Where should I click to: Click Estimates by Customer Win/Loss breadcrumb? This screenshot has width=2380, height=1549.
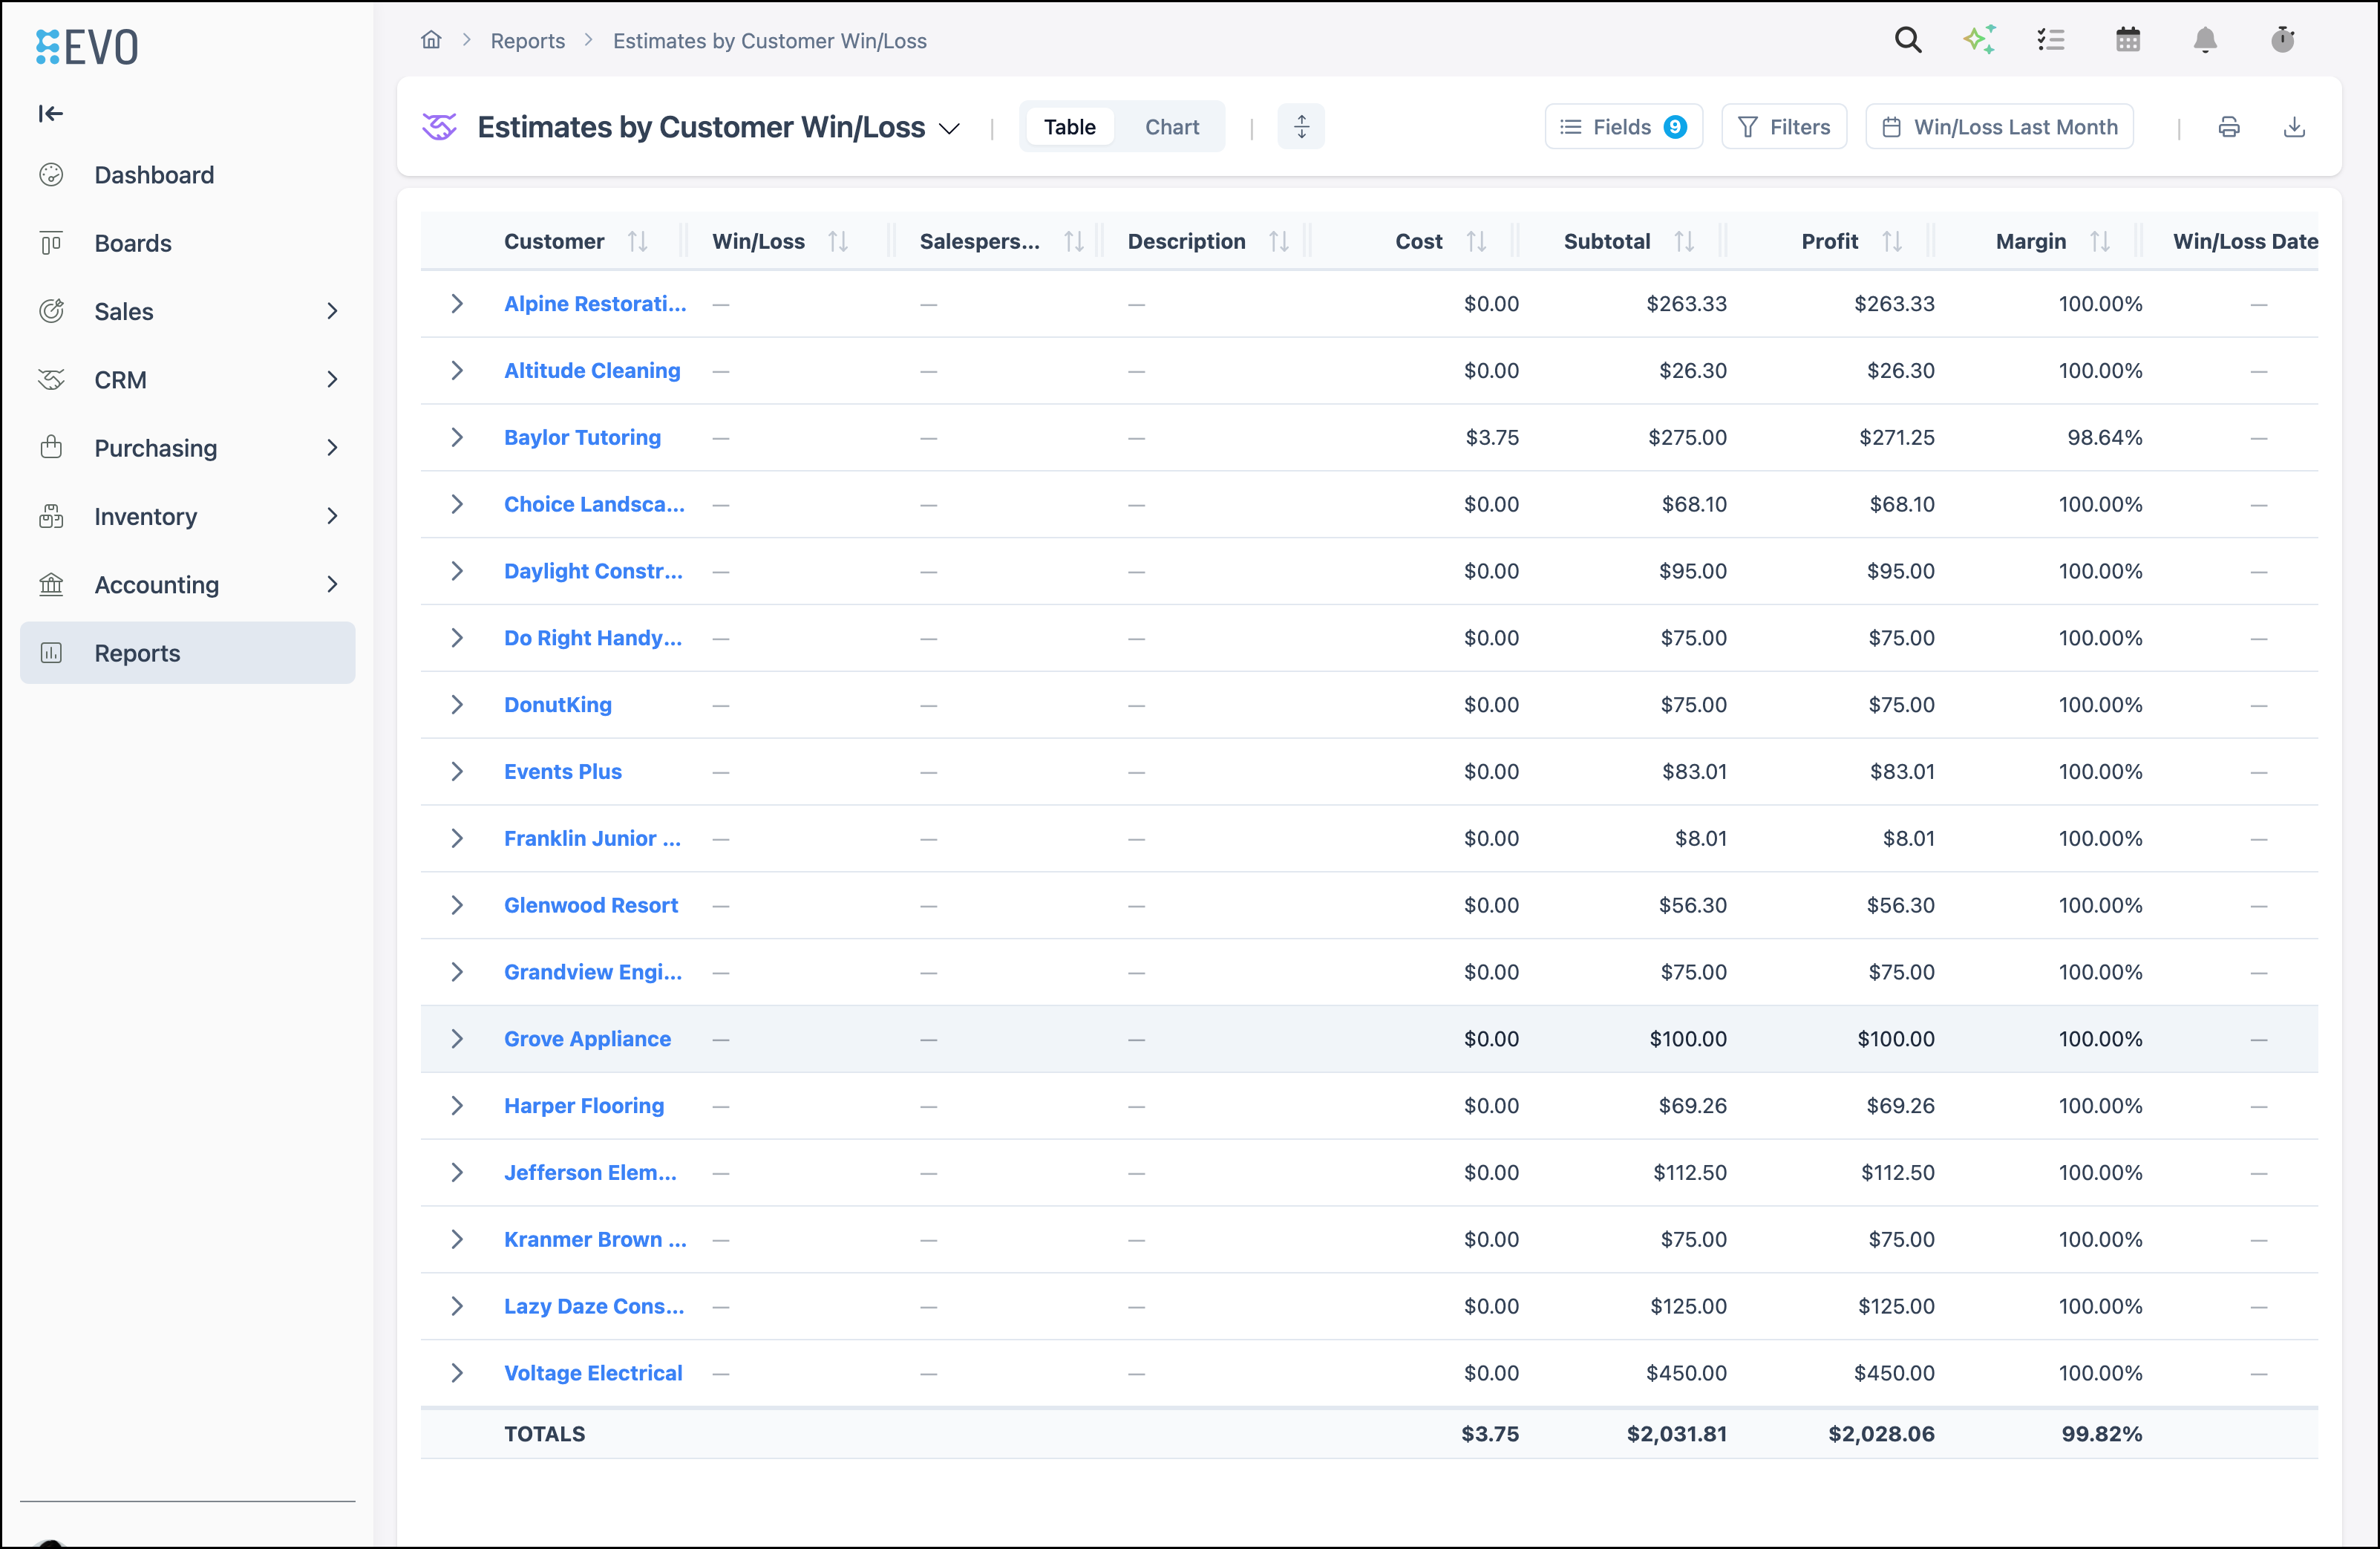coord(769,41)
